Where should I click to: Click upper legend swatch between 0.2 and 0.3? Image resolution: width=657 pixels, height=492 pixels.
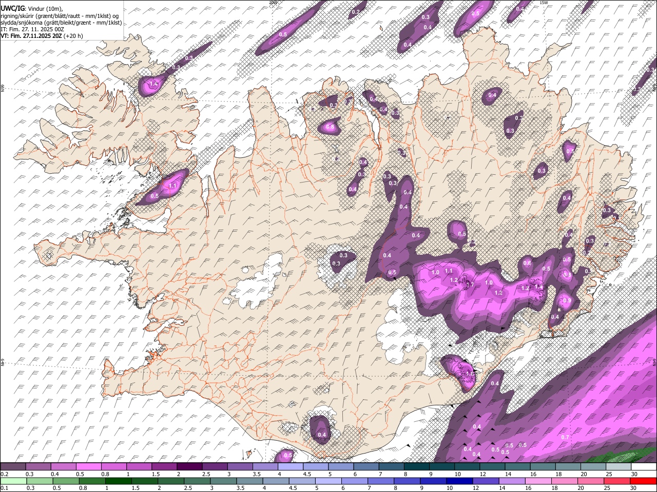pos(13,467)
